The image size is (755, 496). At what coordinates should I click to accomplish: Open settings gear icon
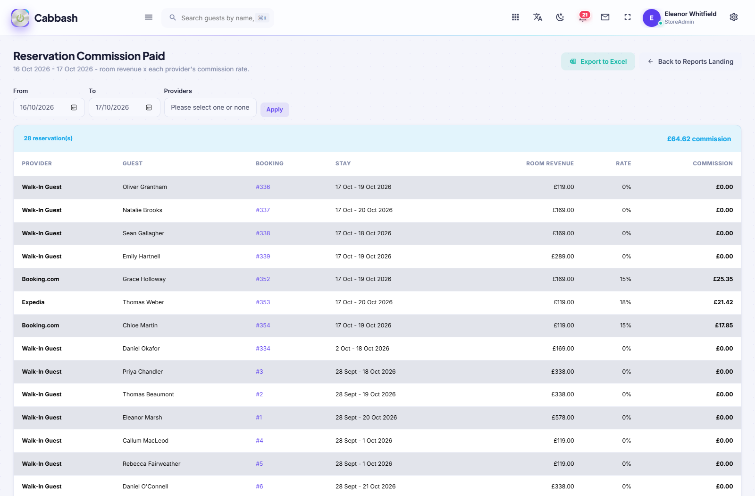[x=734, y=17]
